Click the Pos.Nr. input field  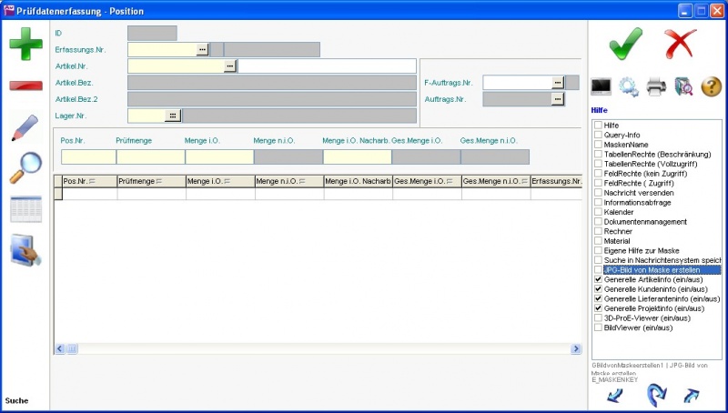click(x=88, y=157)
